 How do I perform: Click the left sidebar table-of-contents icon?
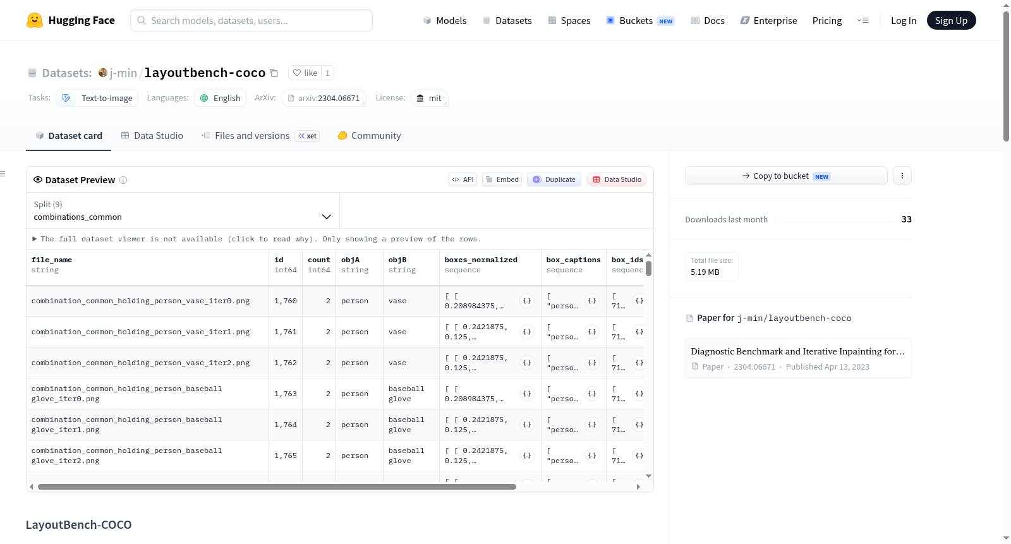tap(3, 174)
